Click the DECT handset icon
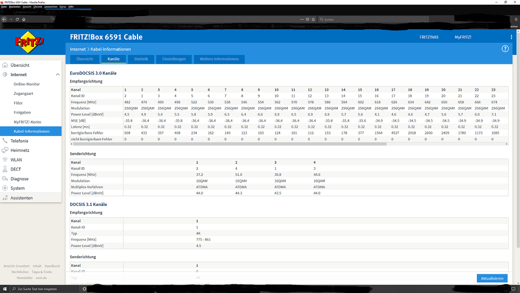This screenshot has width=520, height=293. 5,169
